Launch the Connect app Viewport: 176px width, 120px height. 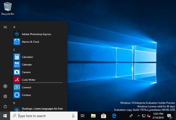pyautogui.click(x=26, y=87)
